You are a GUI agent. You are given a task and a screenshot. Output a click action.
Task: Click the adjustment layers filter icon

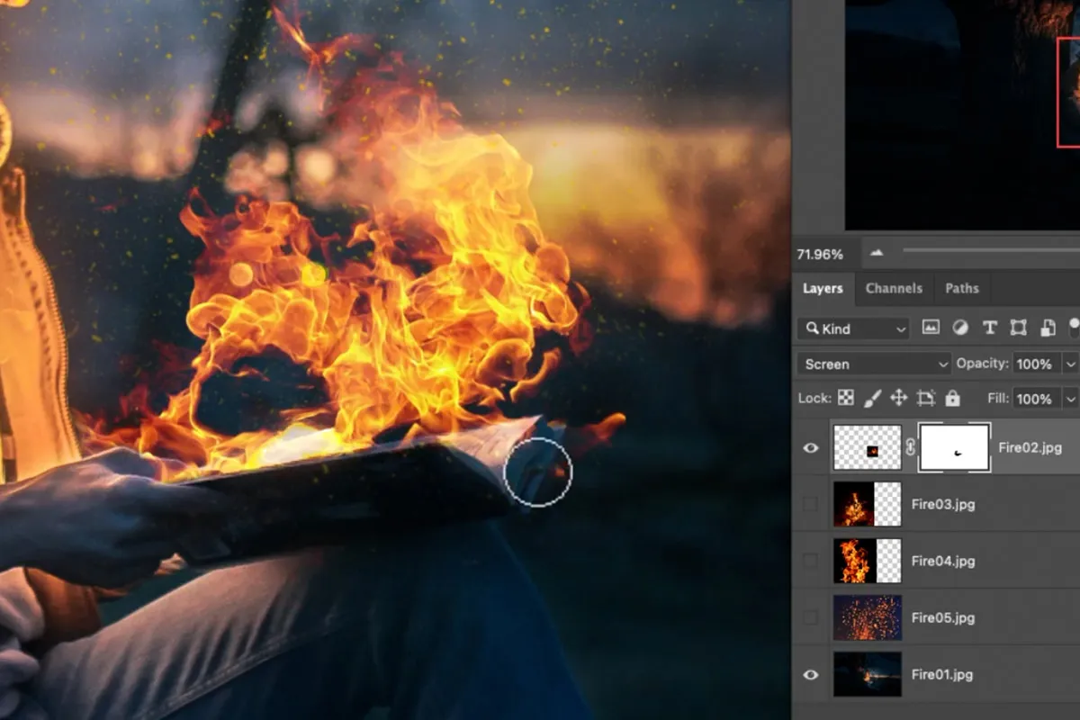point(960,328)
